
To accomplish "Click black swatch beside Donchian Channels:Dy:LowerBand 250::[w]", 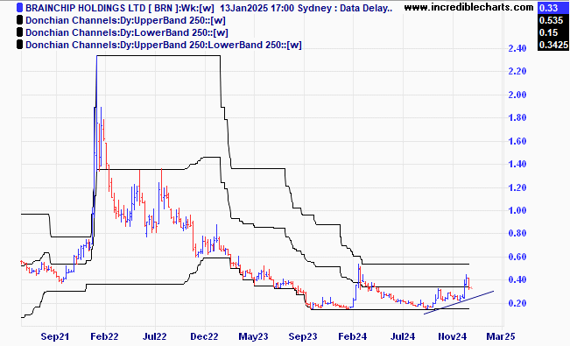I will (x=19, y=32).
